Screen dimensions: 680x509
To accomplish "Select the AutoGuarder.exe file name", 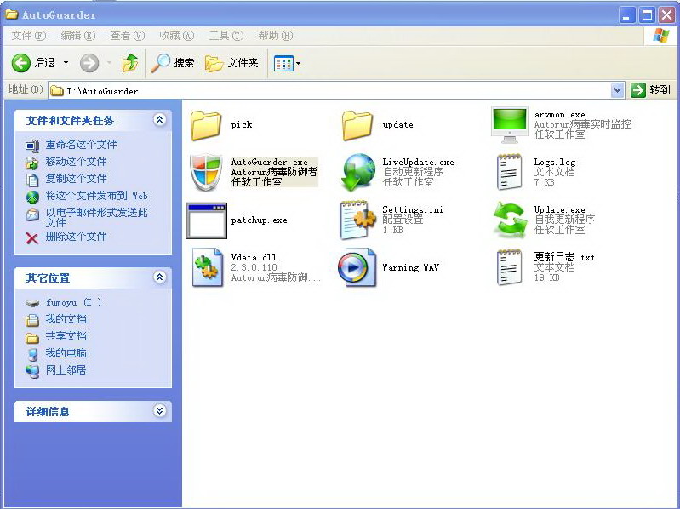I will coord(269,163).
